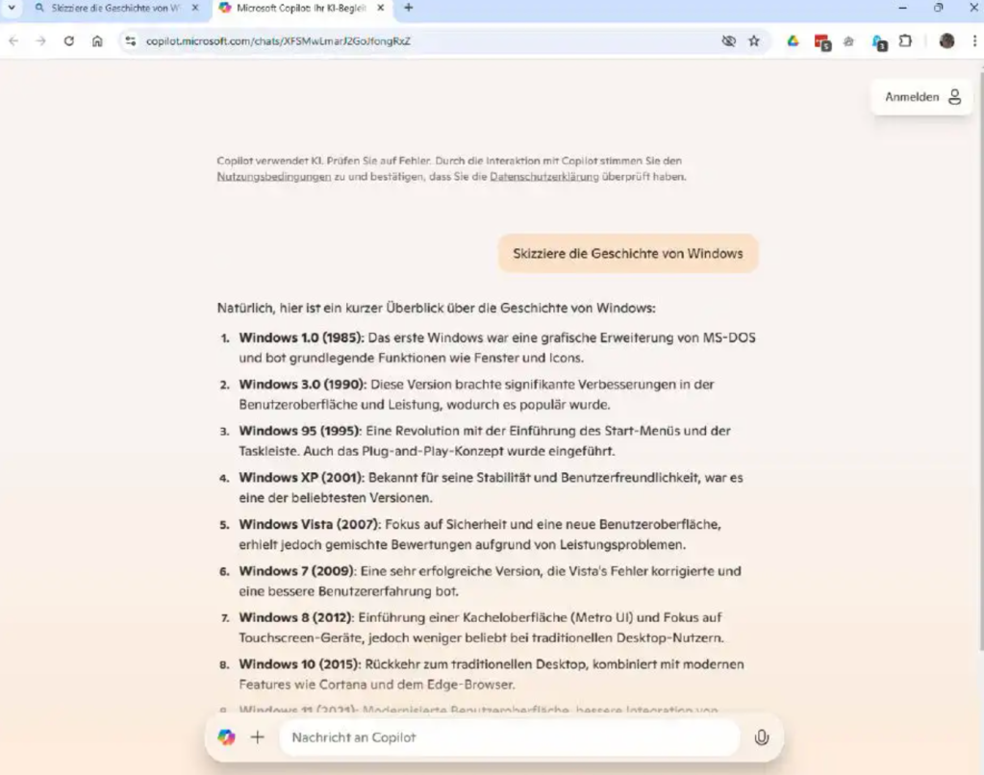This screenshot has width=984, height=775.
Task: Bookmark this page with the star icon
Action: coord(754,41)
